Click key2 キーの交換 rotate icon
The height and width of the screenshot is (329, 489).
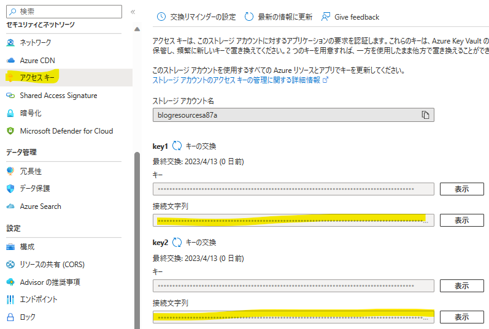click(x=177, y=242)
